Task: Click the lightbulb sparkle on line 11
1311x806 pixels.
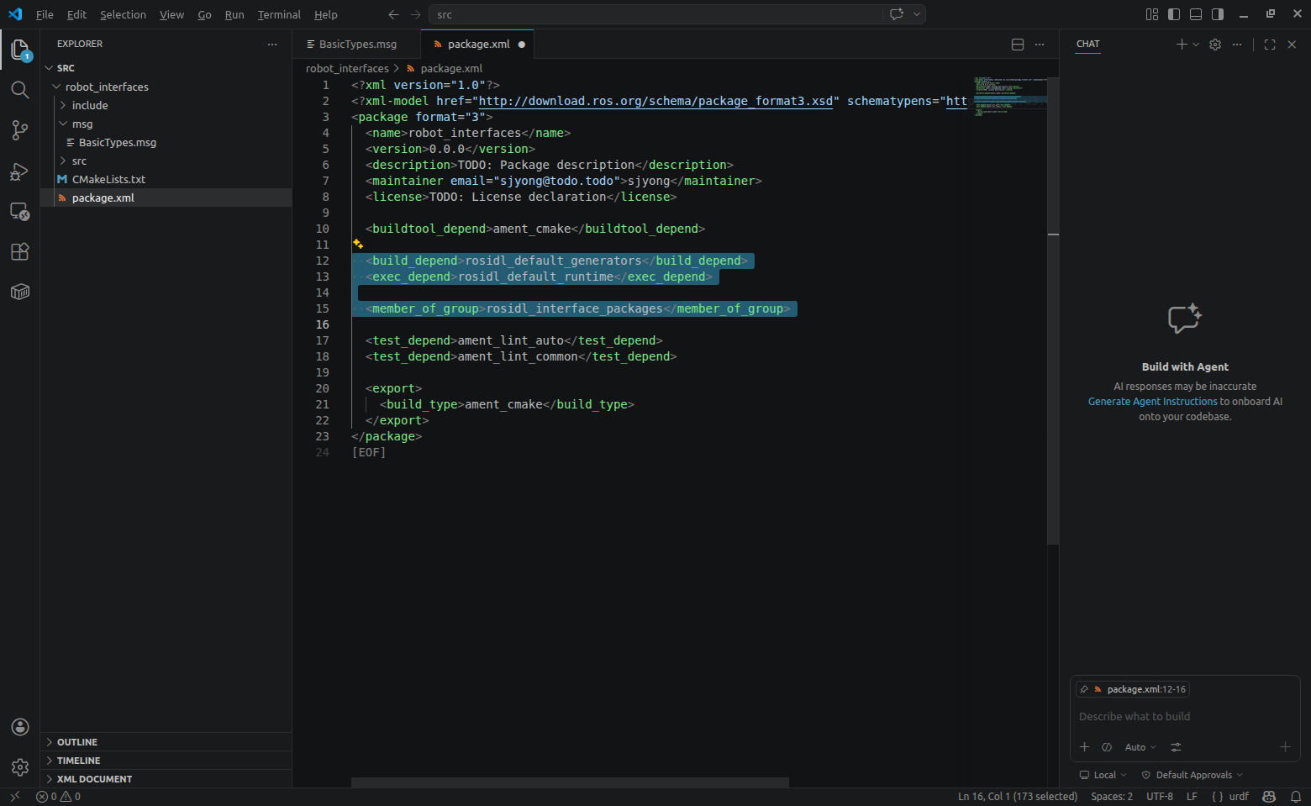Action: point(358,244)
